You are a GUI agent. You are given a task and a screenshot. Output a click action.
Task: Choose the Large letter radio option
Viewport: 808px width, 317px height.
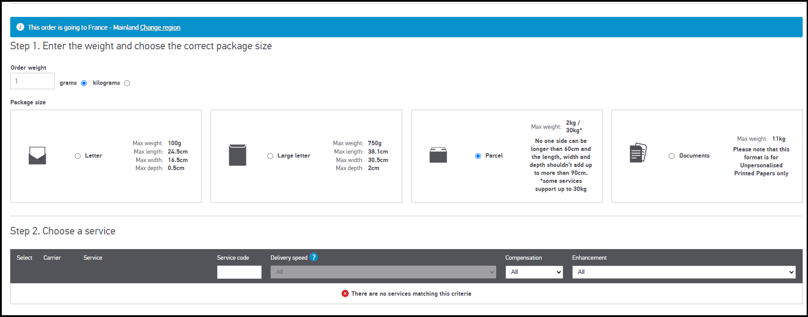[x=270, y=156]
